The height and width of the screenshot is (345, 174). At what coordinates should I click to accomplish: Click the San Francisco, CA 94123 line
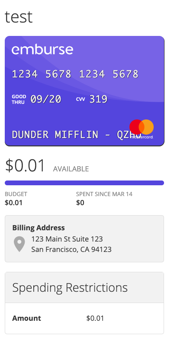click(71, 249)
